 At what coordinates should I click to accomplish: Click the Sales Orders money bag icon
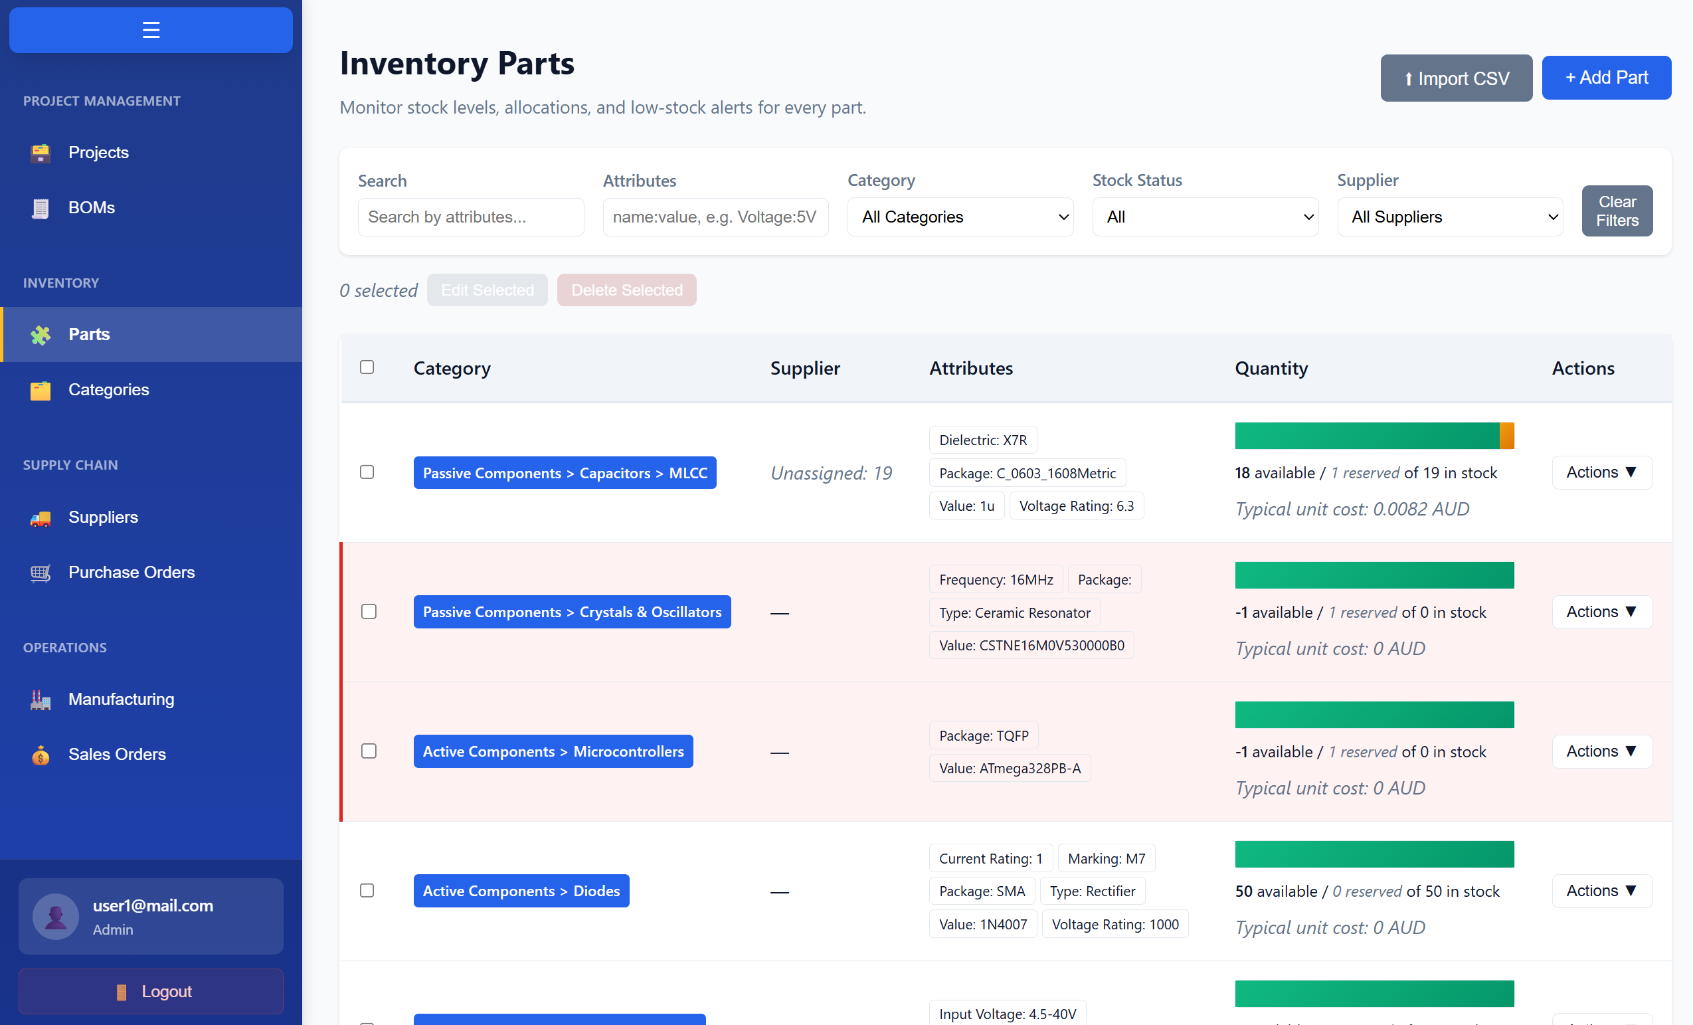(41, 755)
